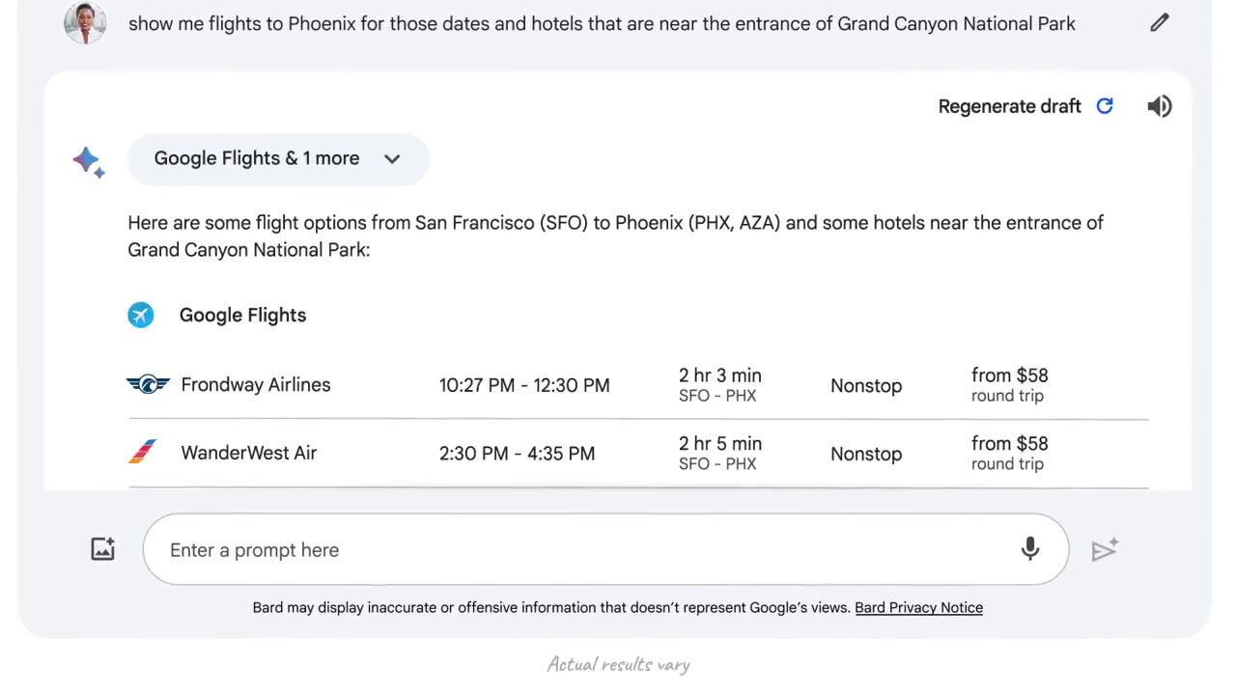Select the Frondway Airlines flight row
1236x695 pixels.
coord(637,385)
